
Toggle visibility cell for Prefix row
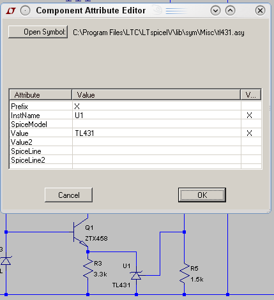tap(251, 106)
